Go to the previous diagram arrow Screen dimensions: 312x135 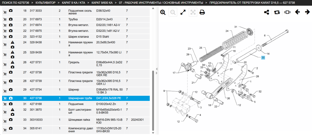(x=297, y=12)
